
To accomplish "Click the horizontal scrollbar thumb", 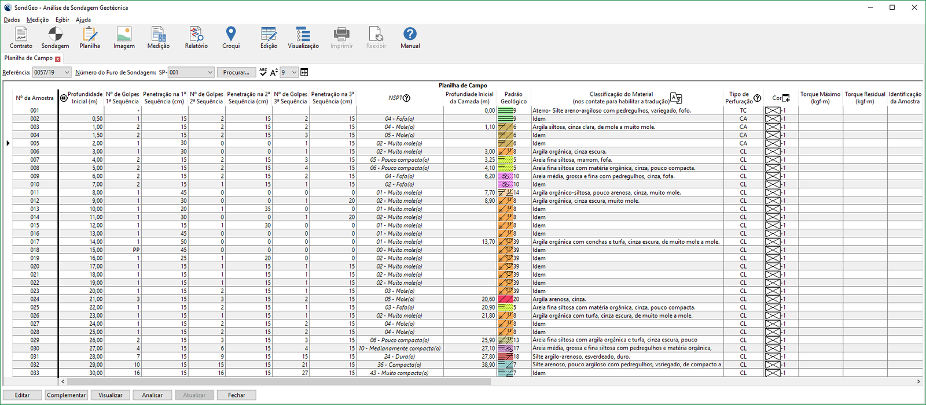I will coord(279,382).
